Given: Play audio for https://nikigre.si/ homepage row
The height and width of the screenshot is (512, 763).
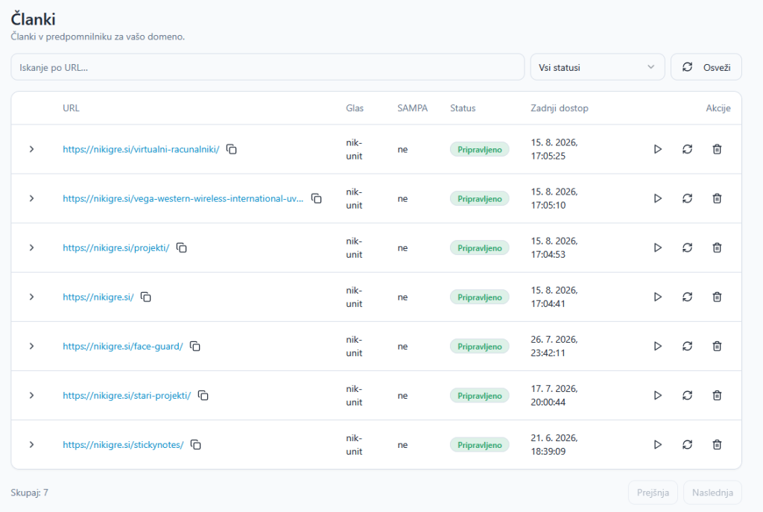Looking at the screenshot, I should [657, 297].
